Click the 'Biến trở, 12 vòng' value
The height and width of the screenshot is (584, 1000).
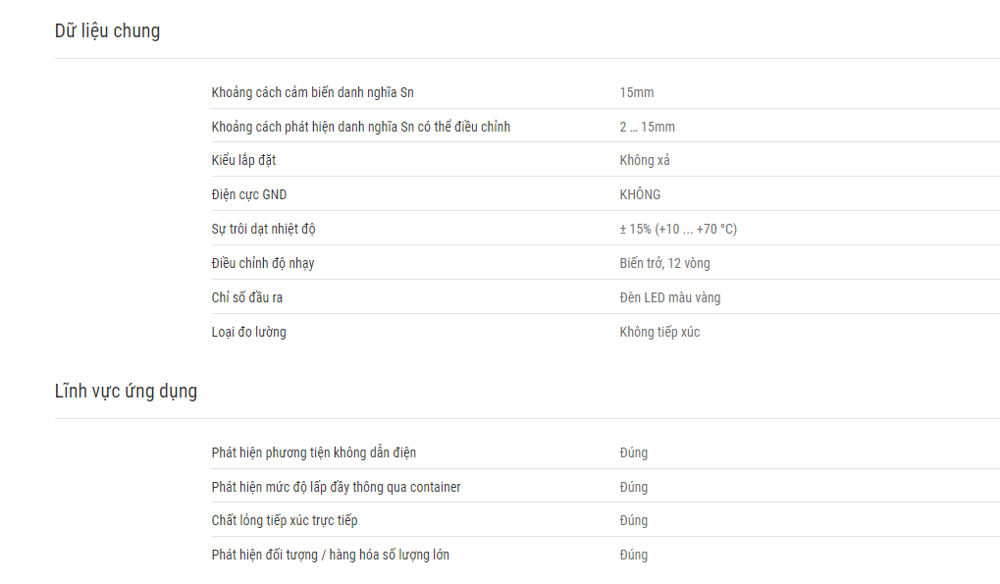[x=664, y=263]
